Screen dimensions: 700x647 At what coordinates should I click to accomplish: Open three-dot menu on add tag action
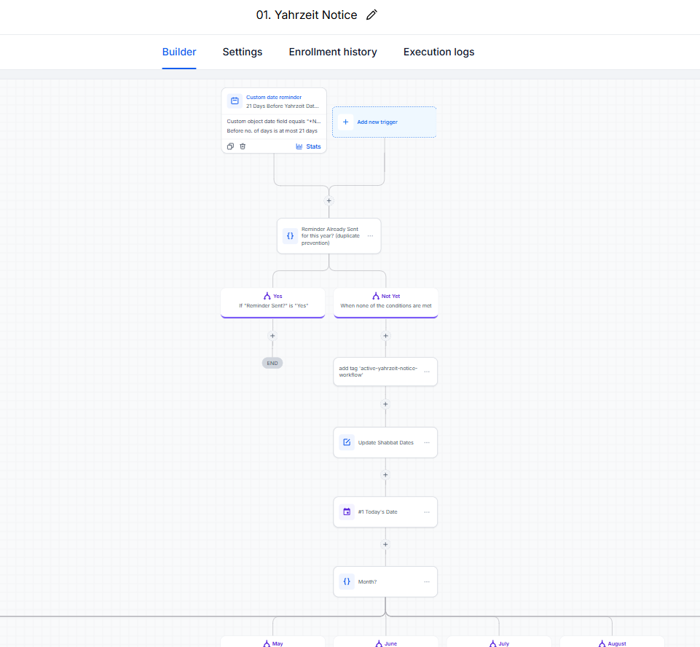click(427, 372)
